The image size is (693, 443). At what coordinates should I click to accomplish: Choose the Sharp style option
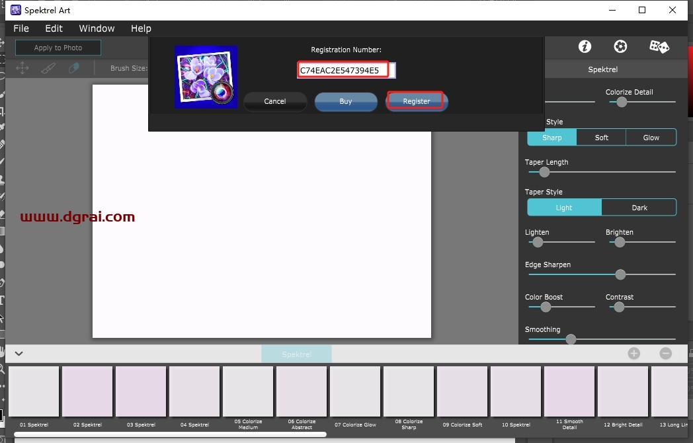[552, 138]
